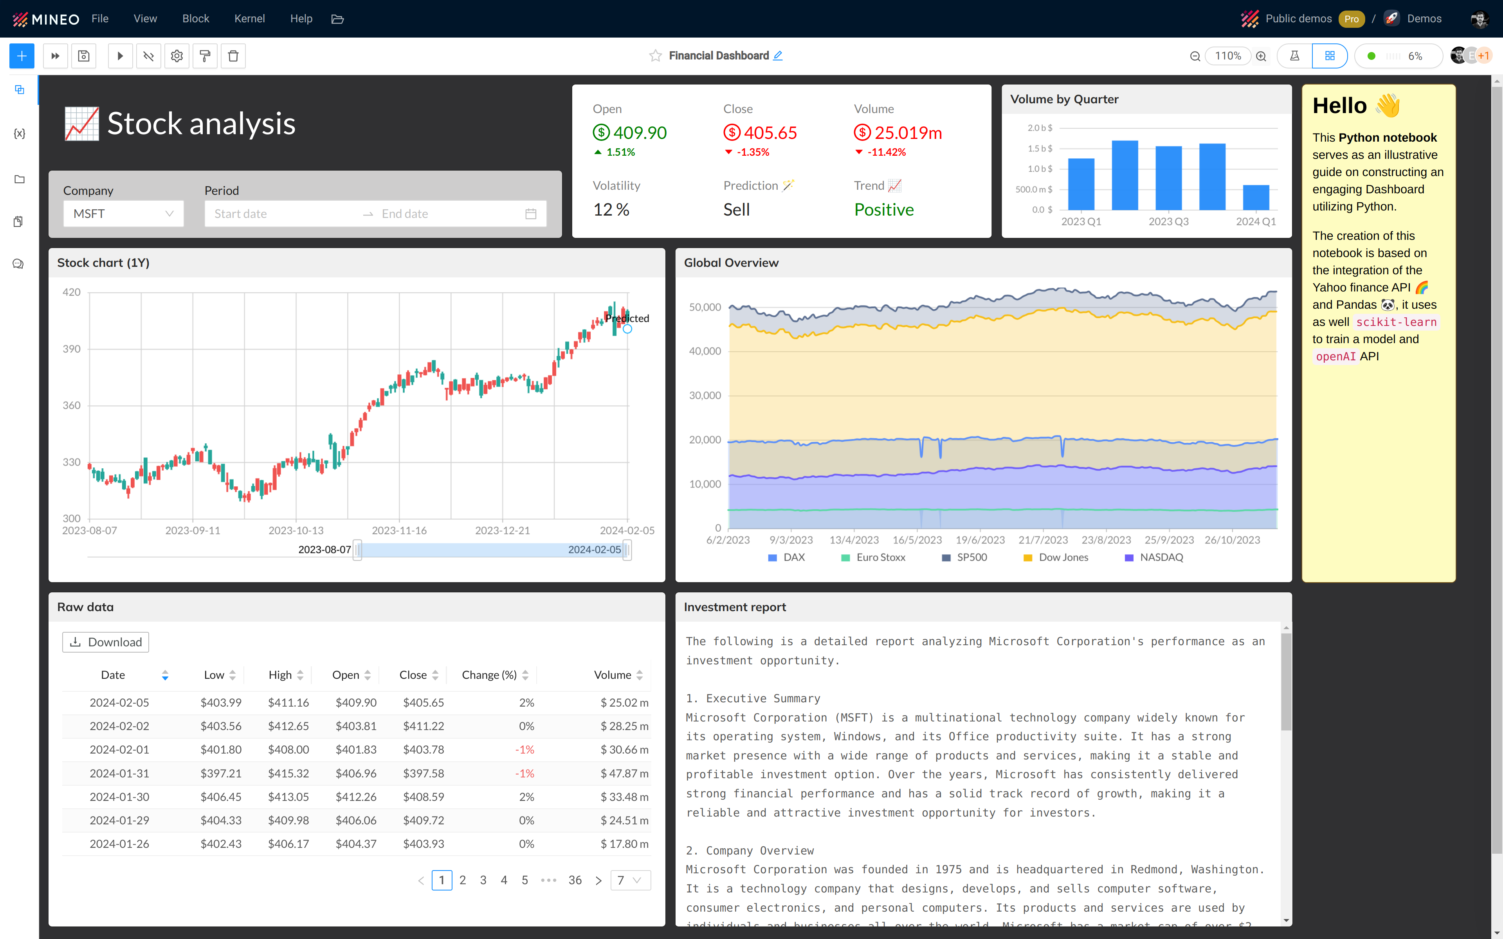Click the MINEO logo
Viewport: 1503px width, 939px height.
click(x=46, y=19)
